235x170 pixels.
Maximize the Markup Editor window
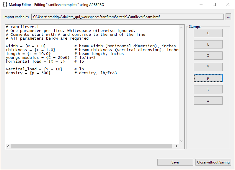click(214, 4)
